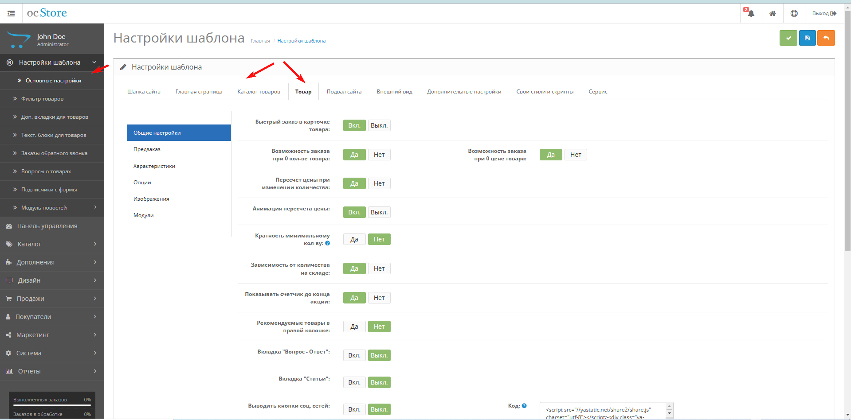Click the Дизайн monitor icon
Image resolution: width=851 pixels, height=420 pixels.
[9, 280]
